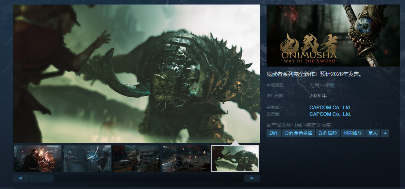Viewport: 405px width, 189px height.
Task: Click the 华丽格斗 tag
Action: 352,134
